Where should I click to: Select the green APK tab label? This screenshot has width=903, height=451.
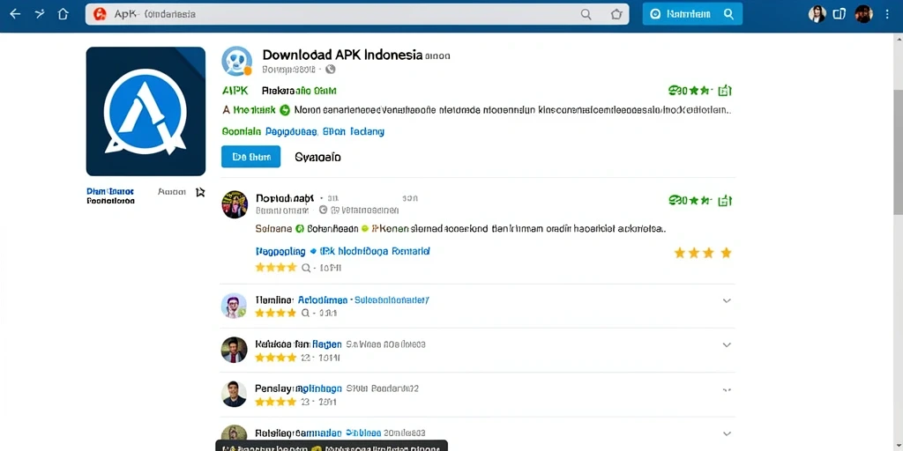(235, 91)
